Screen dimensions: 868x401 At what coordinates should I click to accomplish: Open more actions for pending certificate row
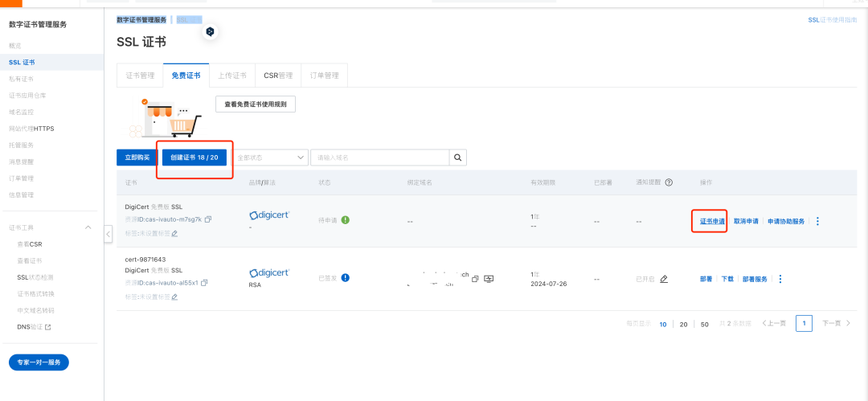point(817,221)
